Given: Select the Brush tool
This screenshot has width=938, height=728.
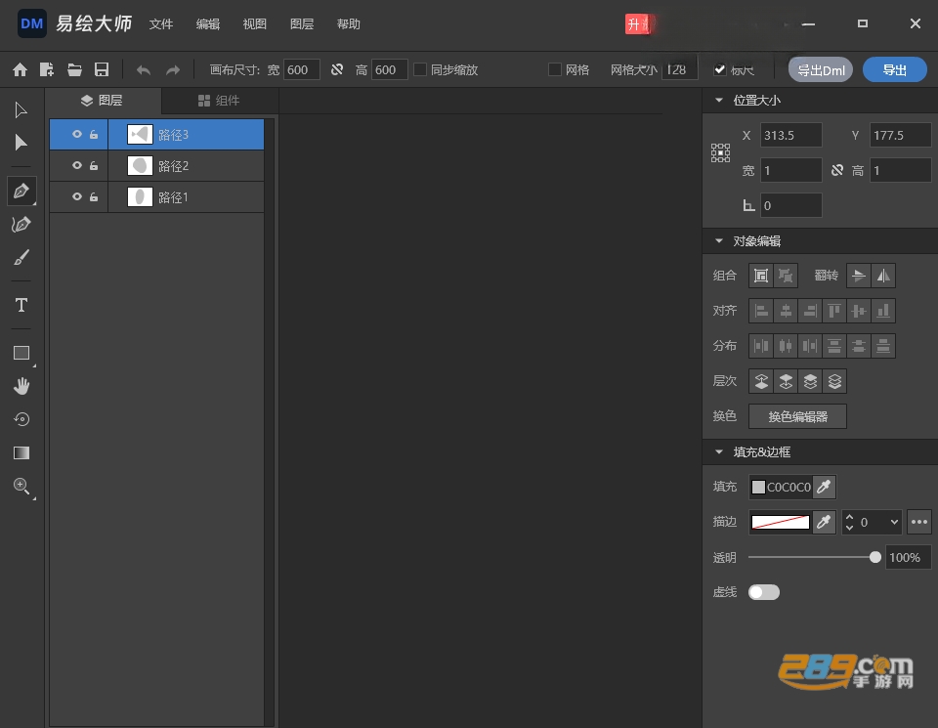Looking at the screenshot, I should 21,258.
